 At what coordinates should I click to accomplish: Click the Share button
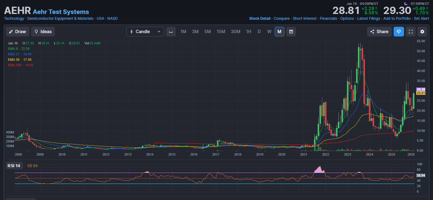coord(379,32)
